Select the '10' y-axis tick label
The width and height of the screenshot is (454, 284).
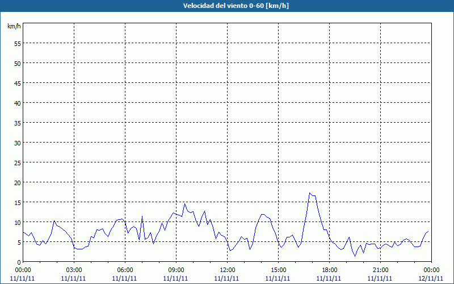coord(18,222)
